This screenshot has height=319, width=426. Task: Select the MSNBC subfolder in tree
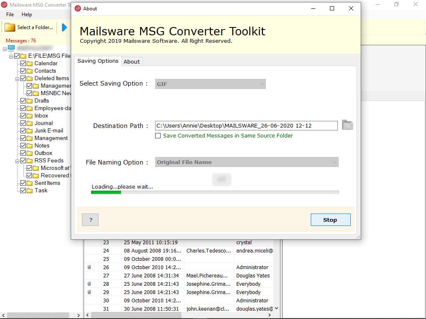click(x=56, y=93)
